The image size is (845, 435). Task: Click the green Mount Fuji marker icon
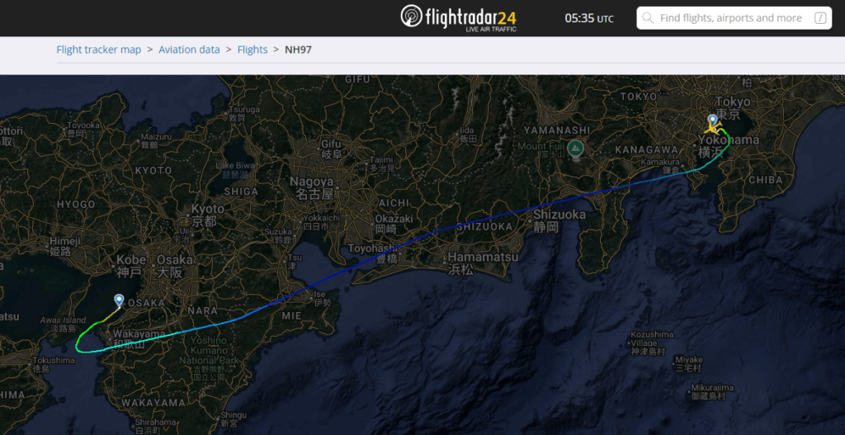pyautogui.click(x=575, y=147)
